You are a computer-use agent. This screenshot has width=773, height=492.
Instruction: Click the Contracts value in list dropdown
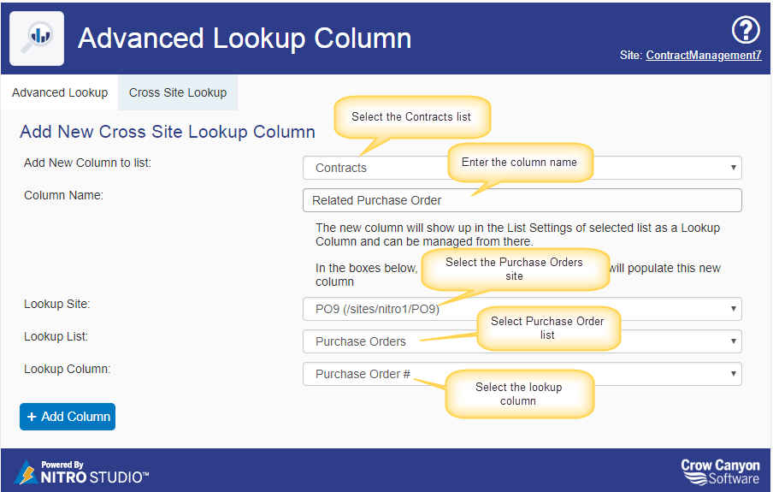pos(341,169)
